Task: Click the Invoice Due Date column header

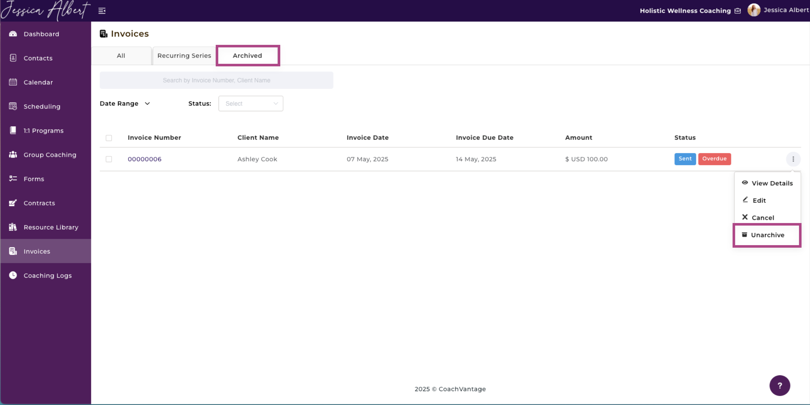Action: click(x=485, y=137)
